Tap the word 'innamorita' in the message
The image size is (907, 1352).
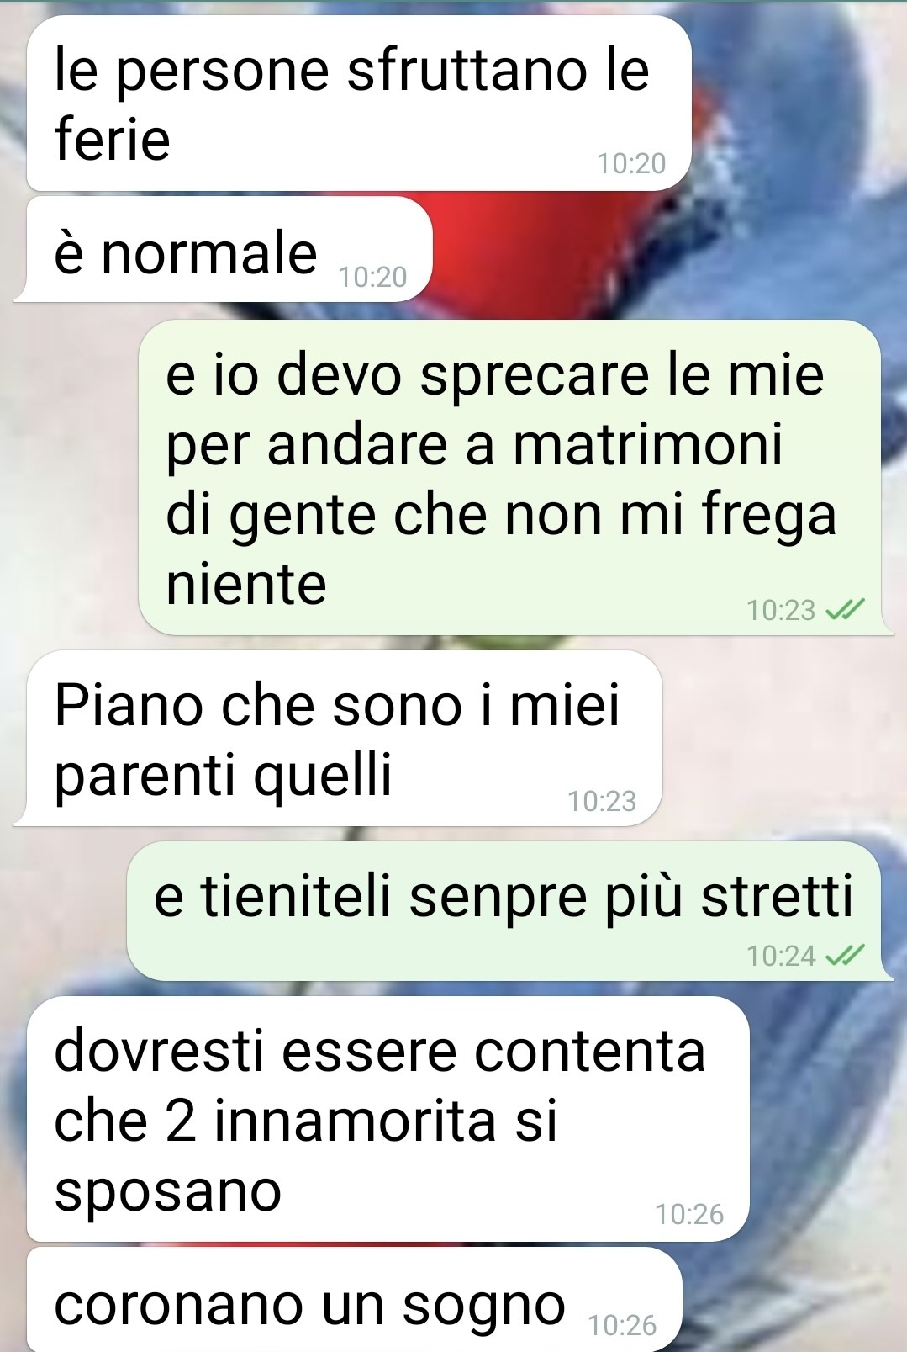pyautogui.click(x=356, y=1121)
